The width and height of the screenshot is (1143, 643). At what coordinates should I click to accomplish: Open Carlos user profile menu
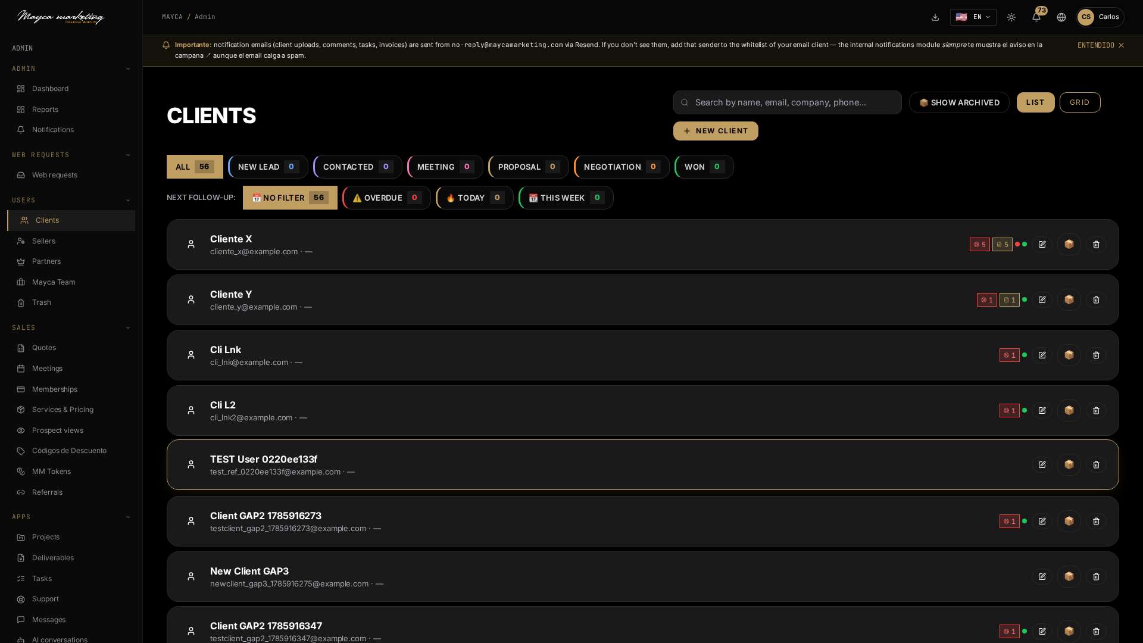click(x=1100, y=17)
